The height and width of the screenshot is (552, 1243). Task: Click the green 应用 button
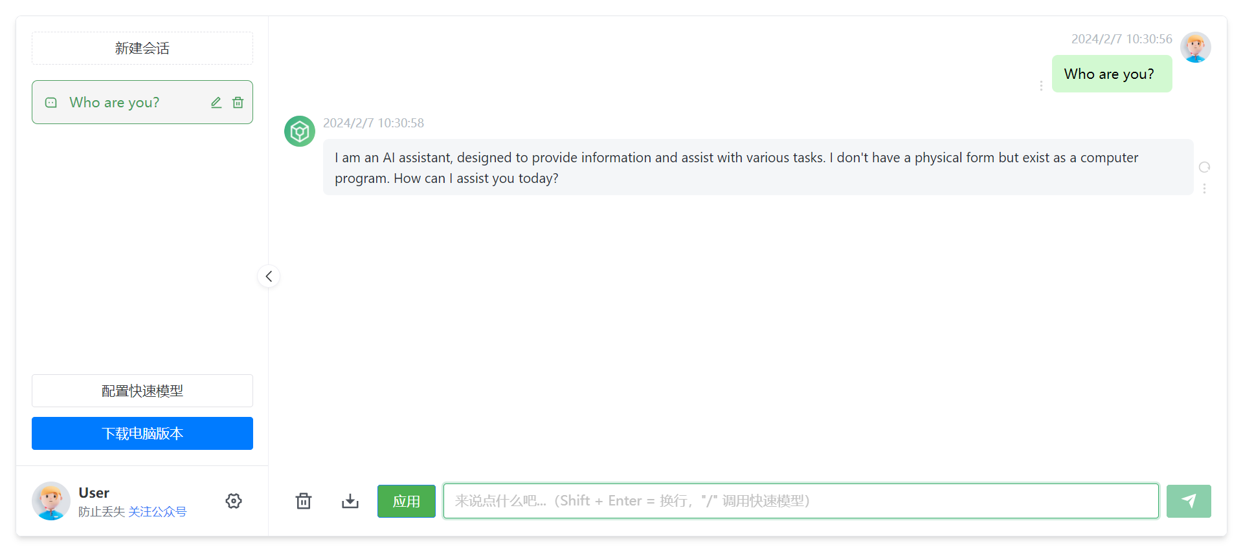(x=407, y=501)
